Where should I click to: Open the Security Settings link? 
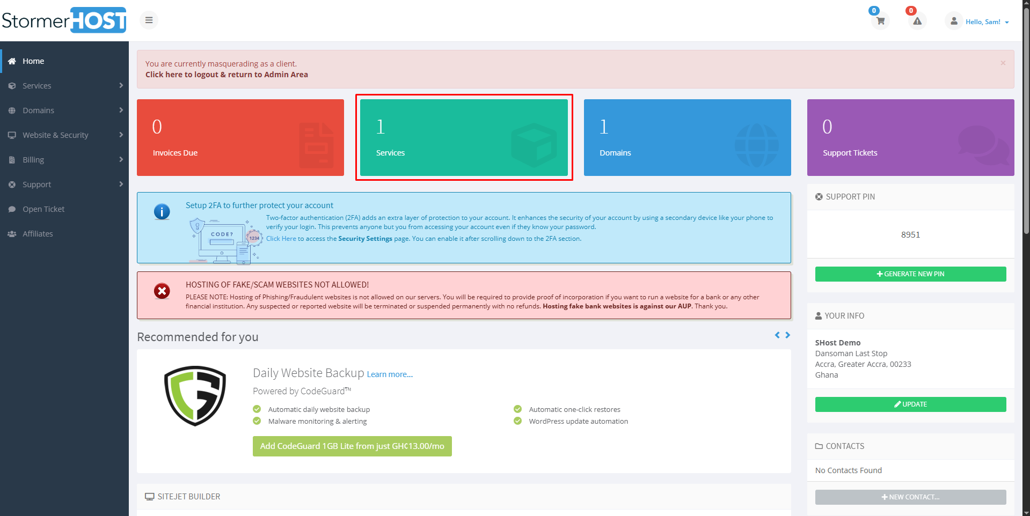click(365, 239)
